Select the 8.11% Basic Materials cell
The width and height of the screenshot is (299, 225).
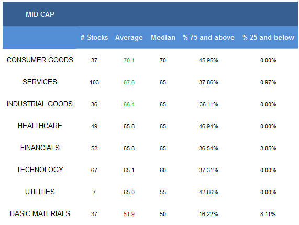[268, 214]
